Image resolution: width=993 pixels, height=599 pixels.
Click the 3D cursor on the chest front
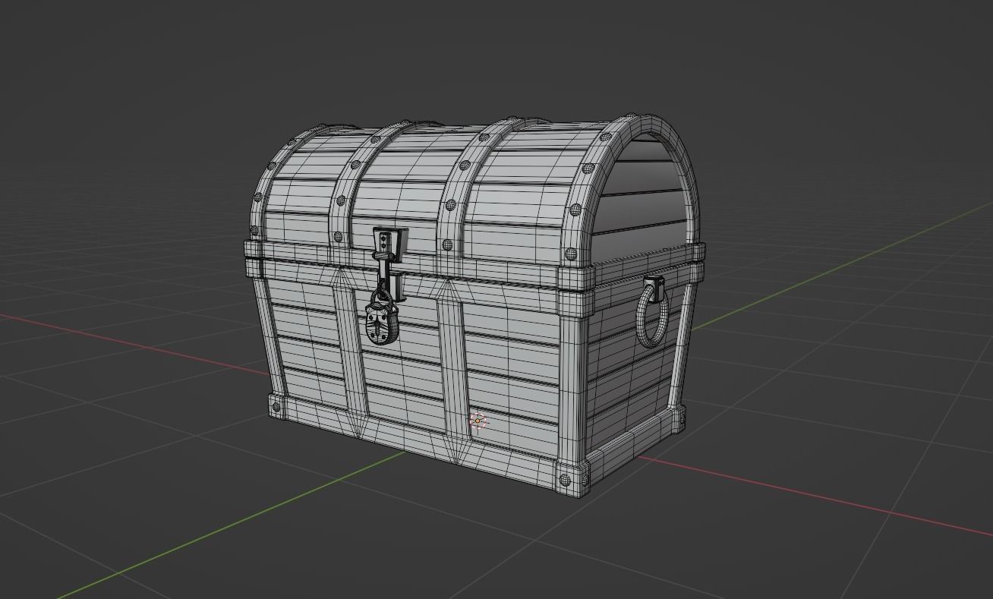click(478, 421)
